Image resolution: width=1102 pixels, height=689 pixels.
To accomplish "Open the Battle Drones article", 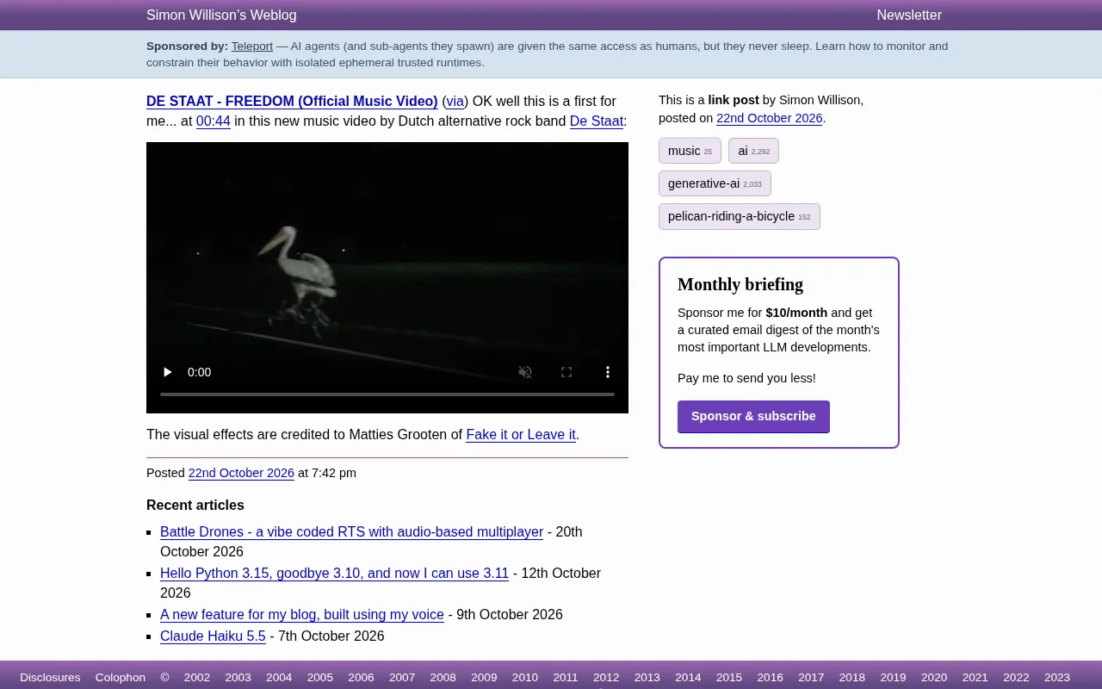I will [x=351, y=532].
